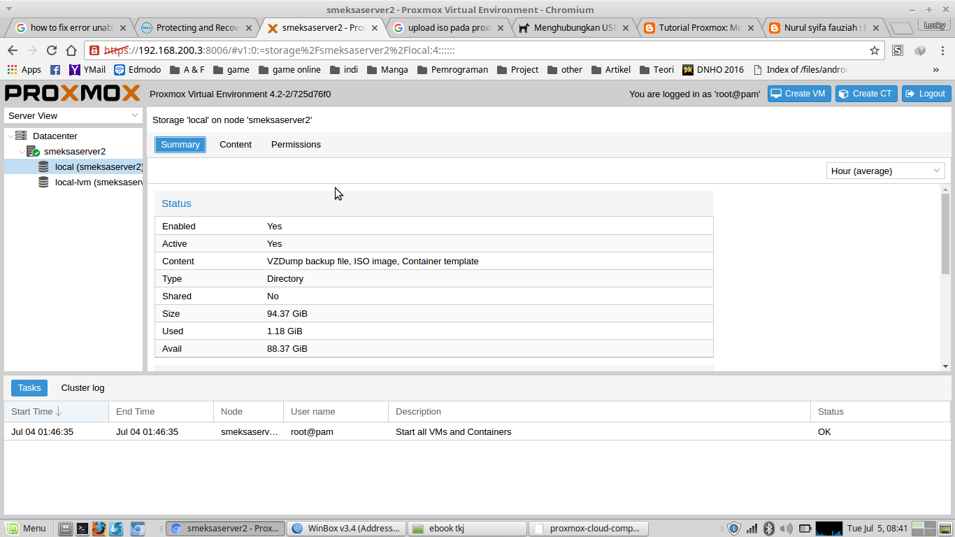Switch to 'upload iso pada prox' browser tab

pos(447,28)
